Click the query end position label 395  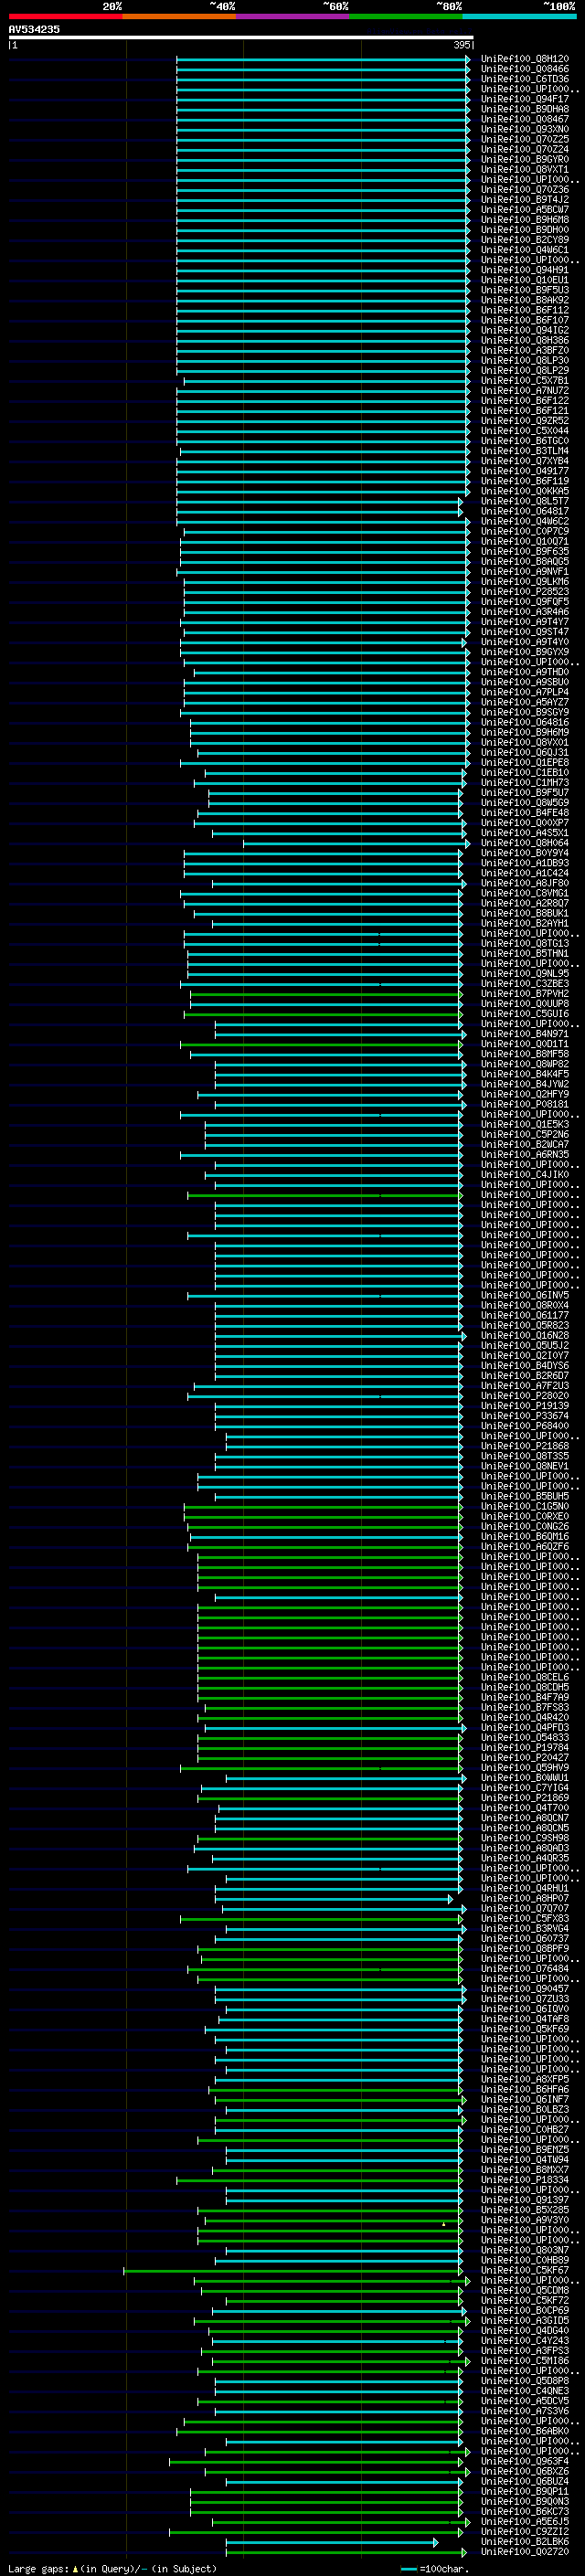point(461,45)
